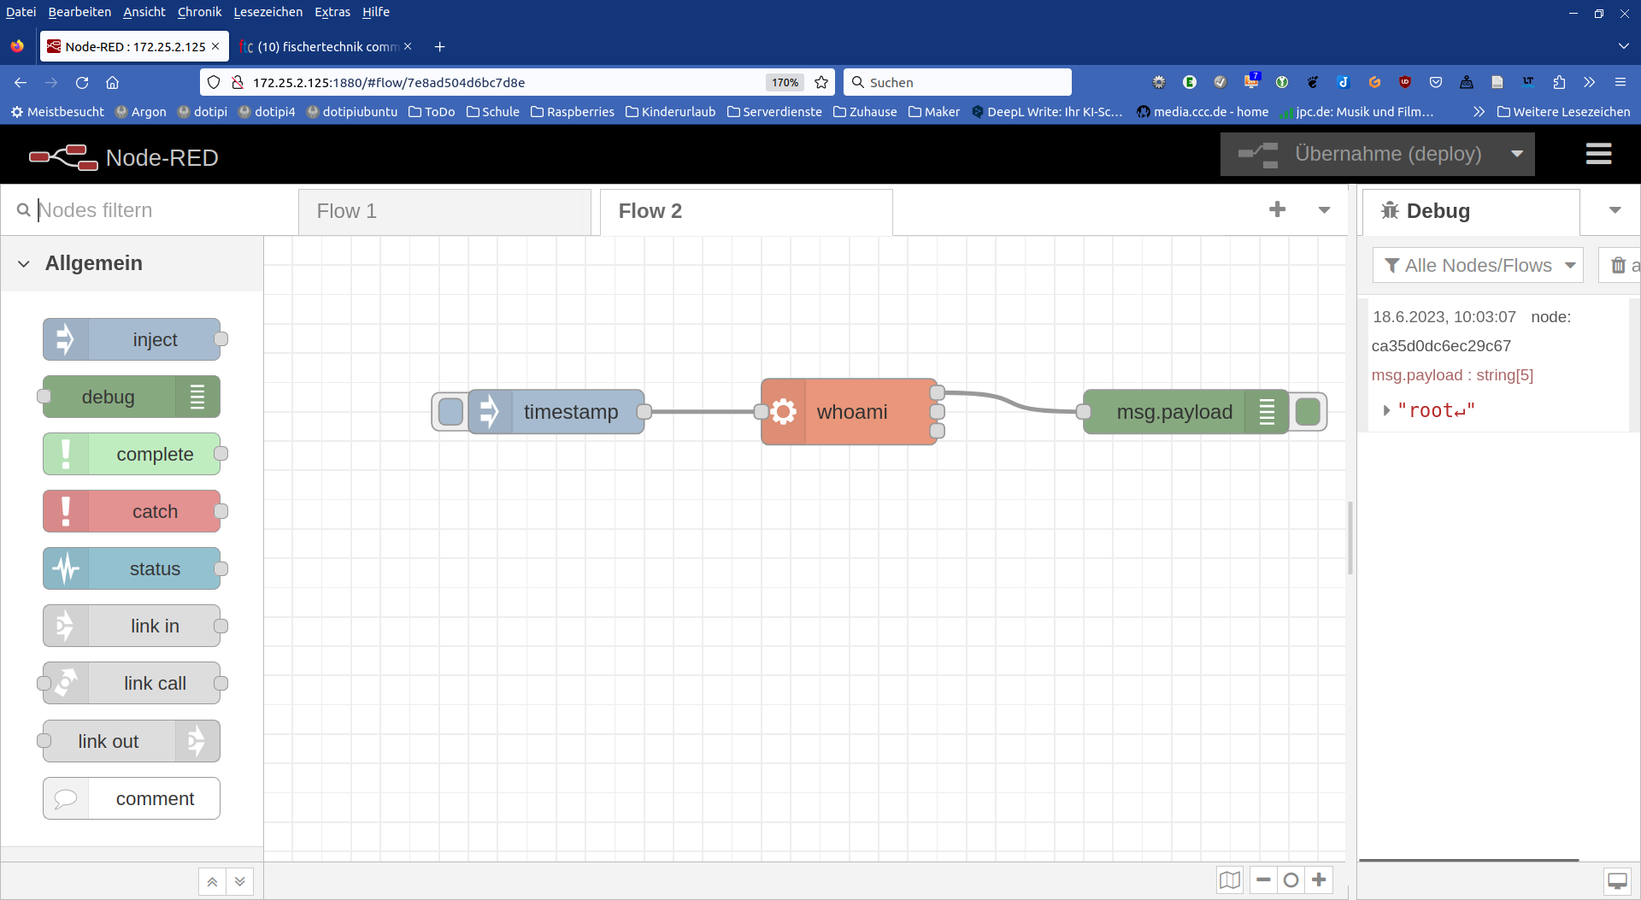Image resolution: width=1641 pixels, height=900 pixels.
Task: Add a new flow tab with plus
Action: click(1277, 209)
